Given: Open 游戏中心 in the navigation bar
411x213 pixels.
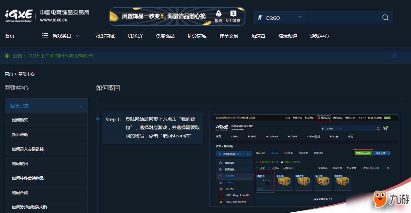Looking at the screenshot, I should point(320,36).
